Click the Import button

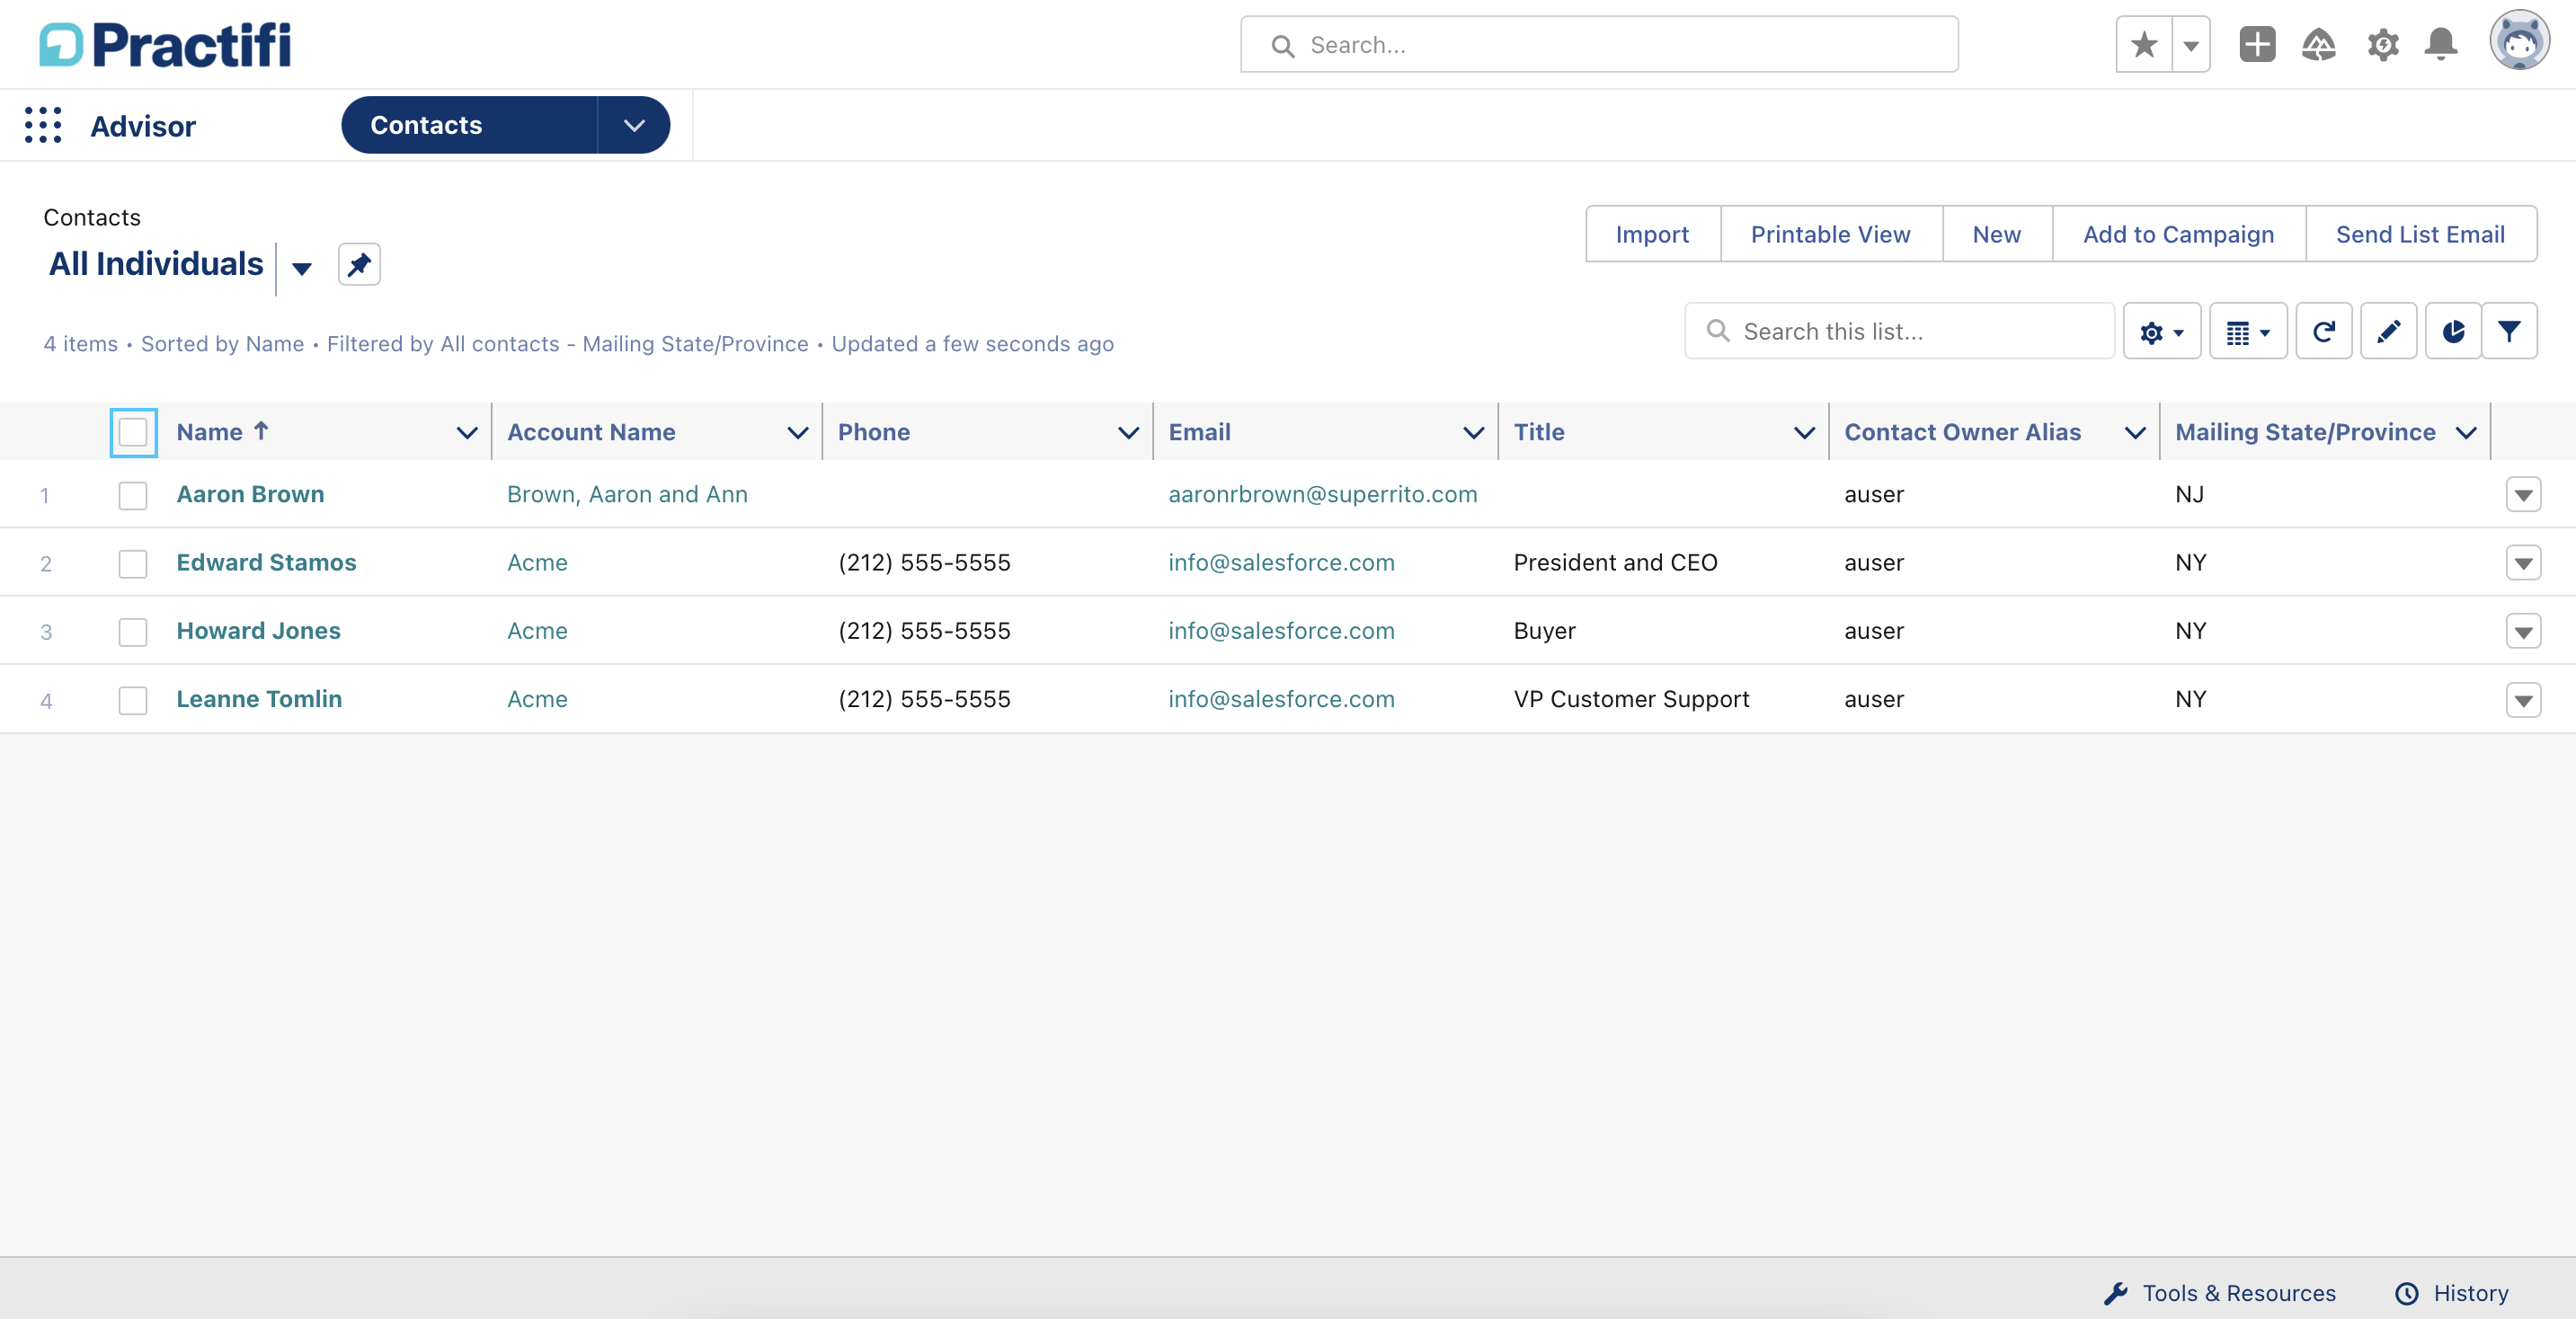point(1652,234)
